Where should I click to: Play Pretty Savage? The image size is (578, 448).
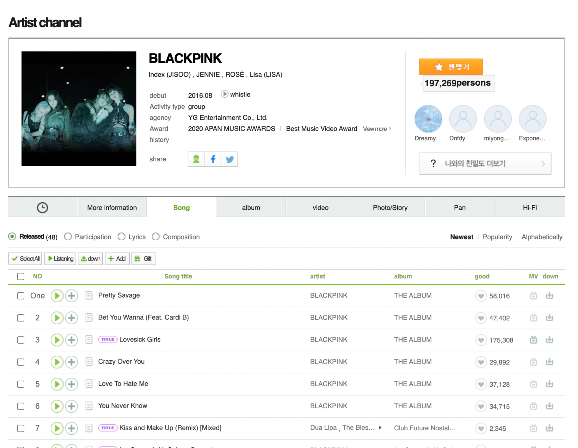pyautogui.click(x=57, y=296)
